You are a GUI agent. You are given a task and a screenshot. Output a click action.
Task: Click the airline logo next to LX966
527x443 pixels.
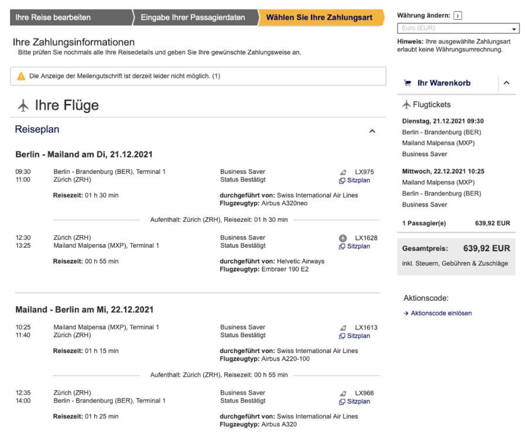(341, 393)
